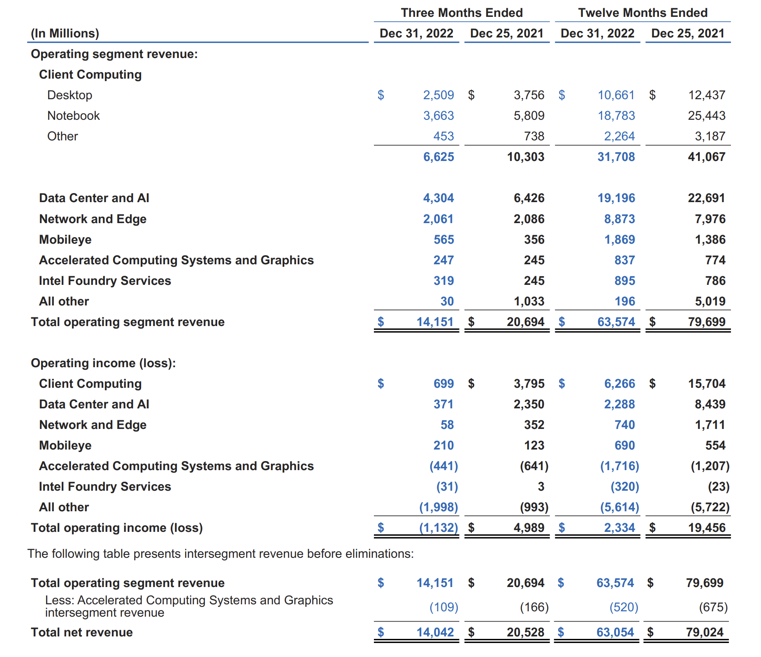Click Network and Edge revenue 2,061
The image size is (761, 657).
point(439,219)
